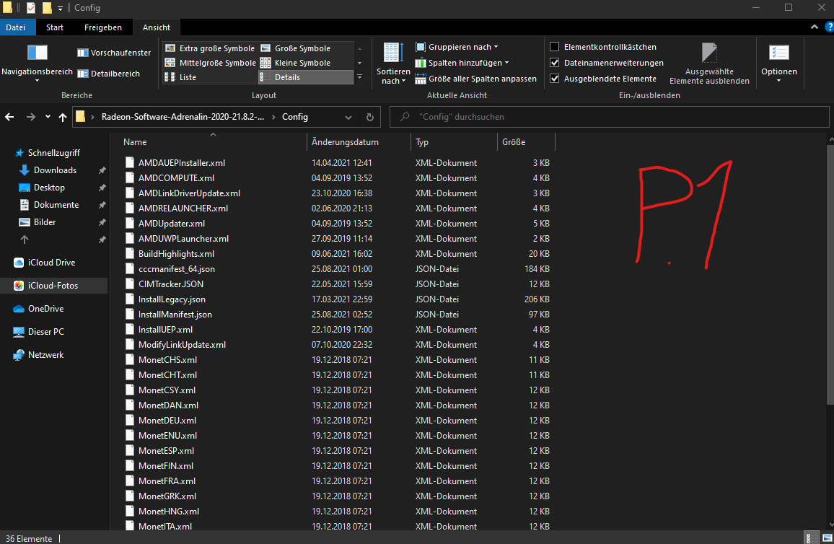
Task: Toggle the Detailbereich pane
Action: click(108, 74)
